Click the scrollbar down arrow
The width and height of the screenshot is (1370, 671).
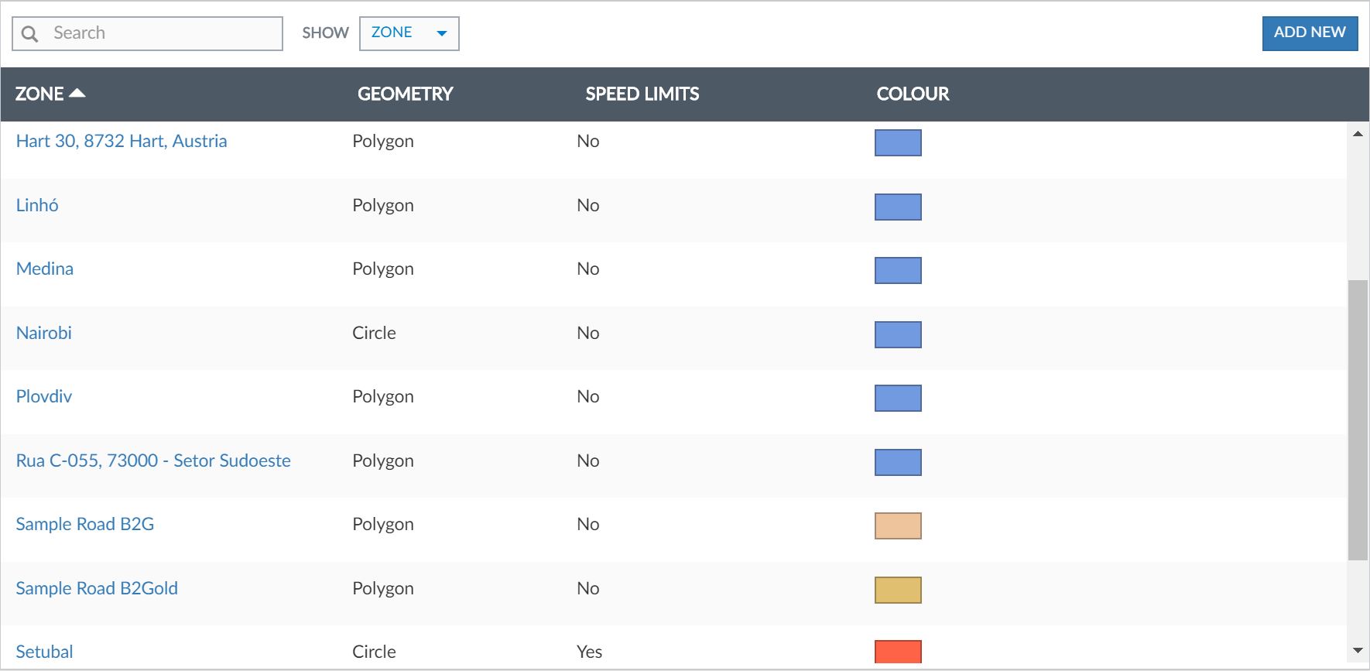[x=1358, y=651]
